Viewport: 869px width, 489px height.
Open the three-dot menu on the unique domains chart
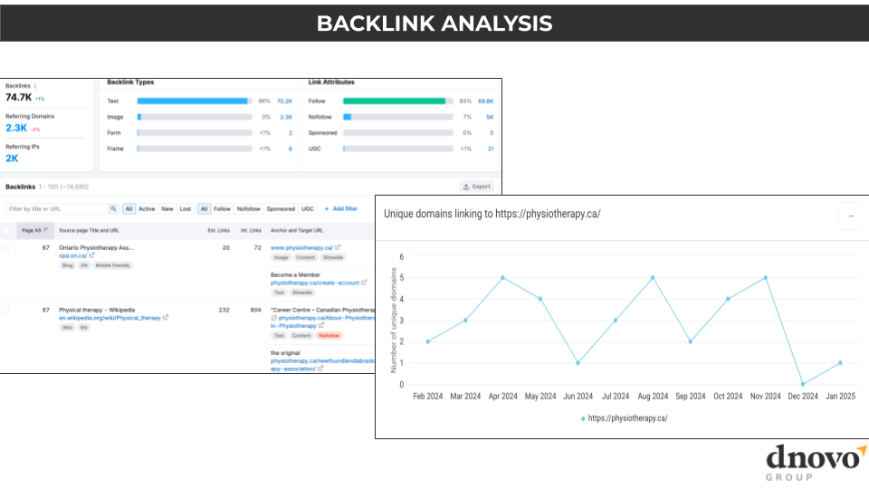point(851,215)
